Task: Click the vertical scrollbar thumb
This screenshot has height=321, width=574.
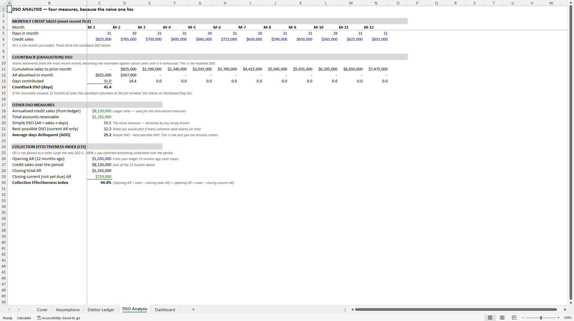Action: click(x=571, y=152)
